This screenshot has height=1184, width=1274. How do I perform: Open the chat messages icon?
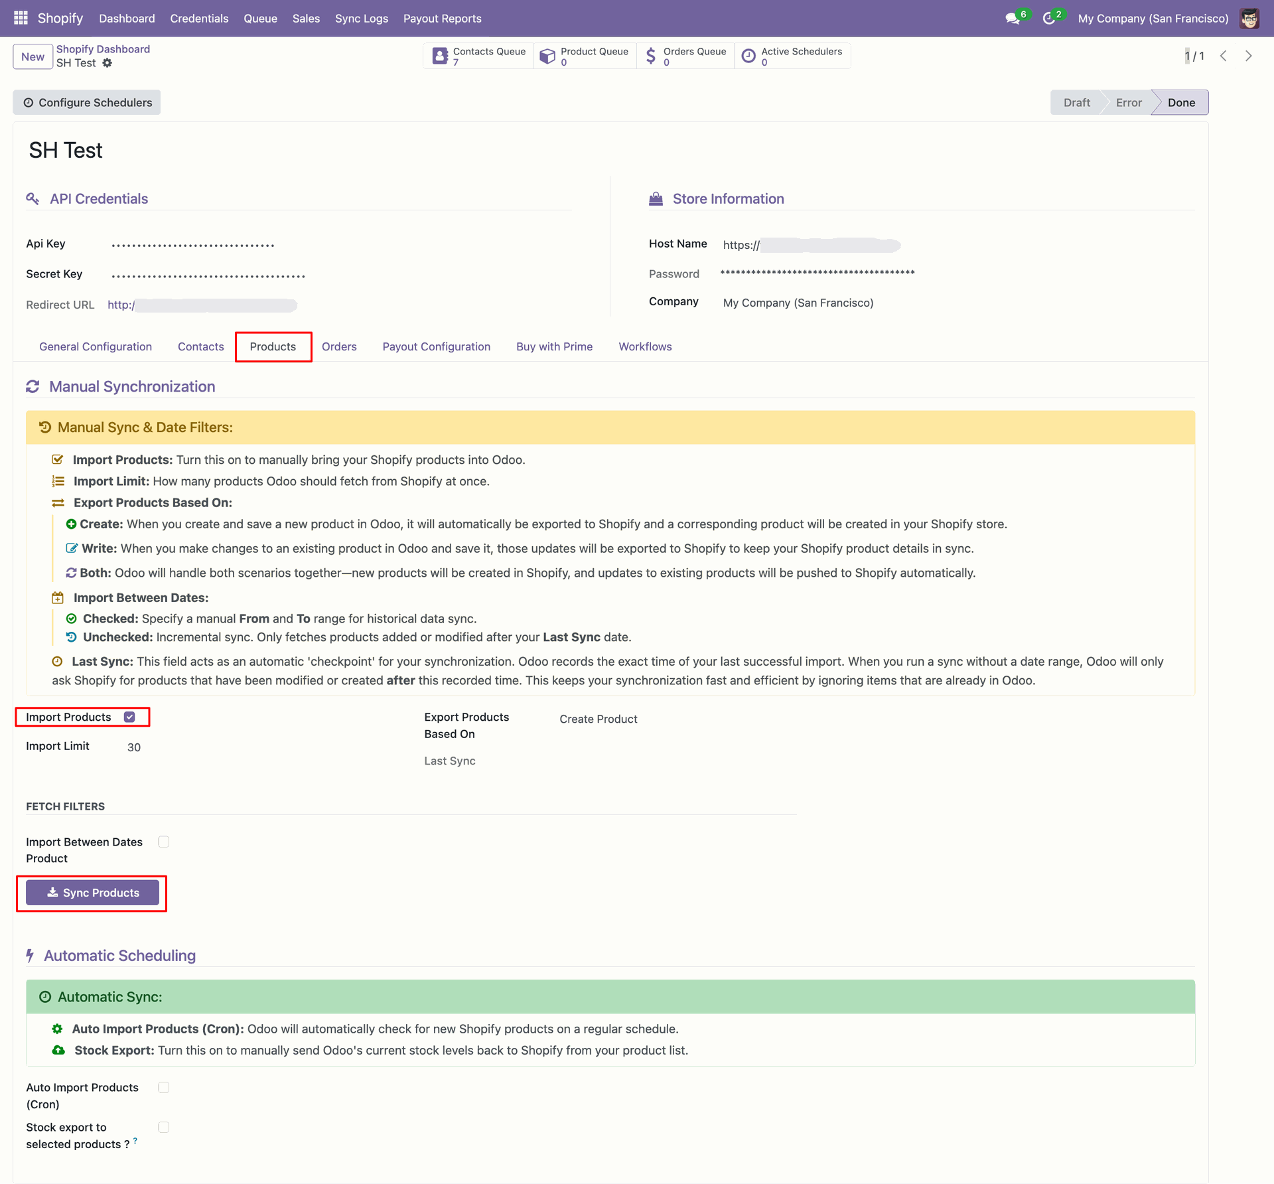pyautogui.click(x=1013, y=19)
